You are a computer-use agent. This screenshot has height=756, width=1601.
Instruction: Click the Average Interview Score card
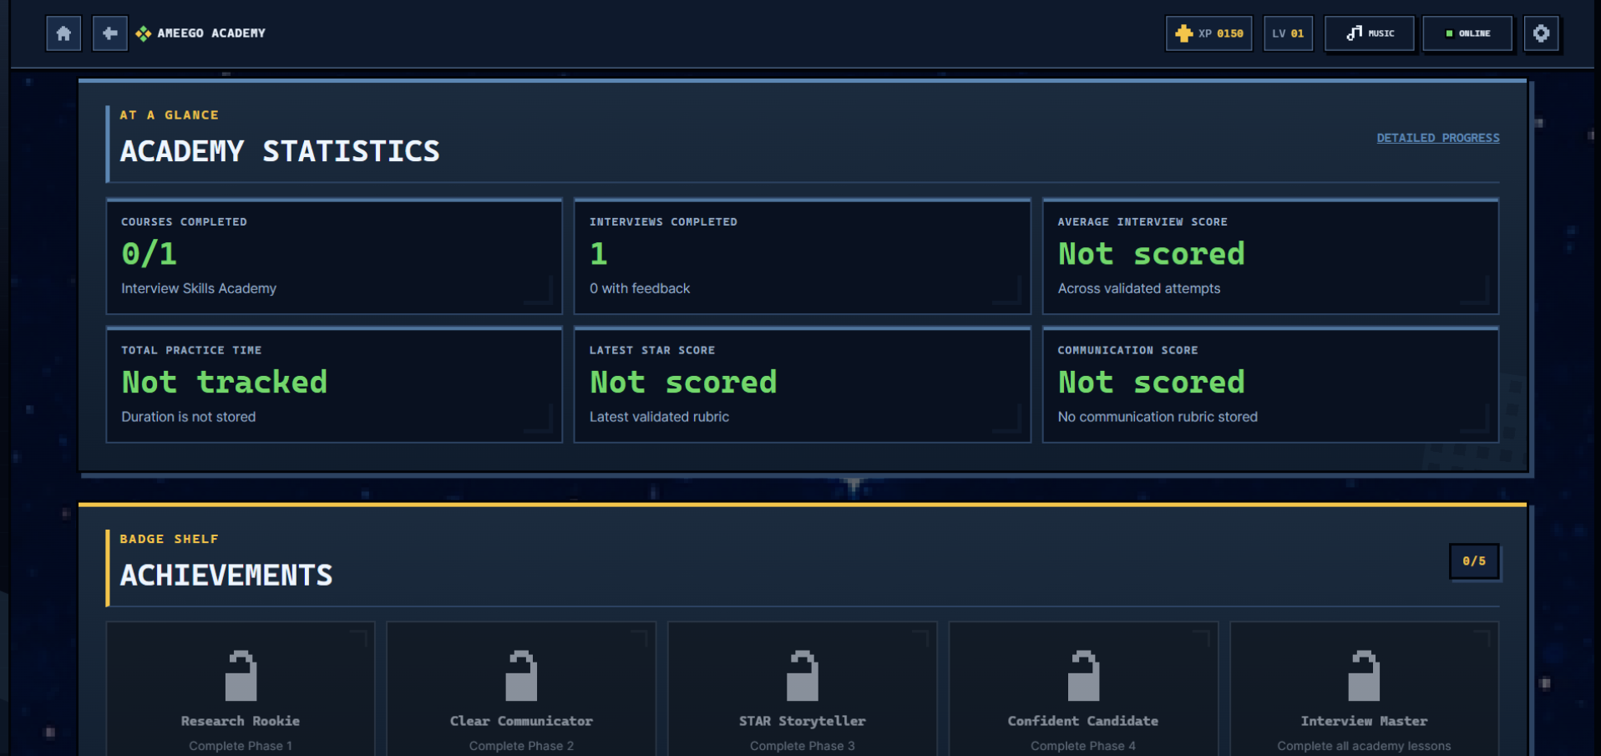click(x=1270, y=256)
